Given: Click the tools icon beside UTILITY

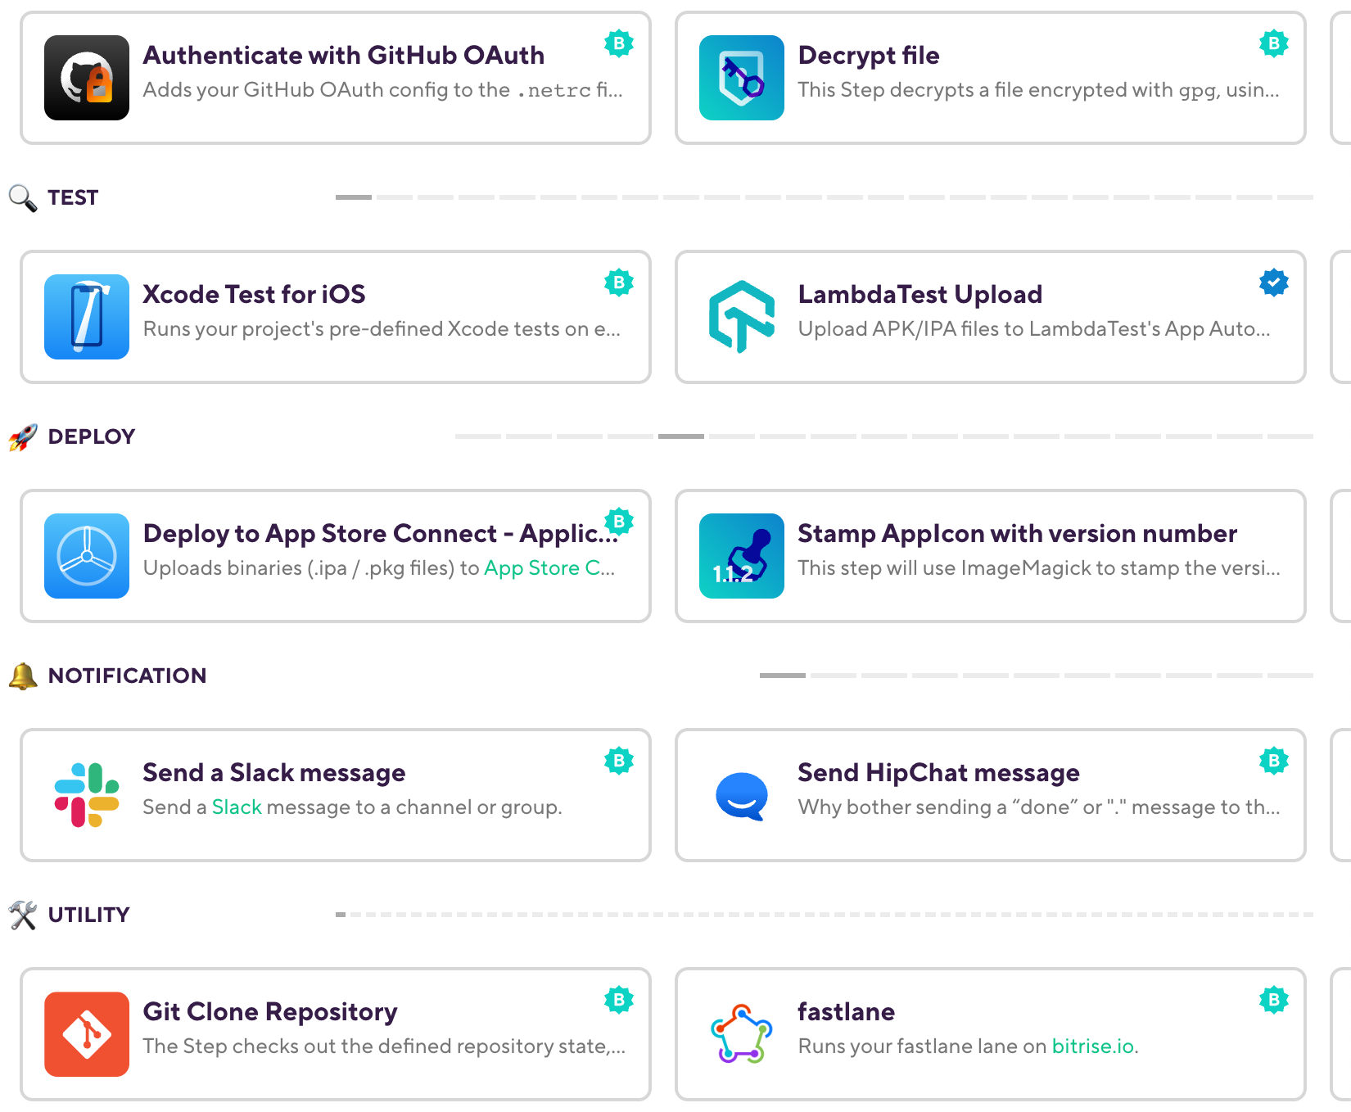Looking at the screenshot, I should pyautogui.click(x=23, y=915).
